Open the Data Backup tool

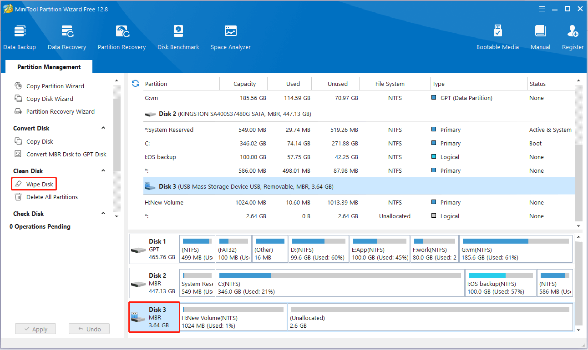coord(20,37)
